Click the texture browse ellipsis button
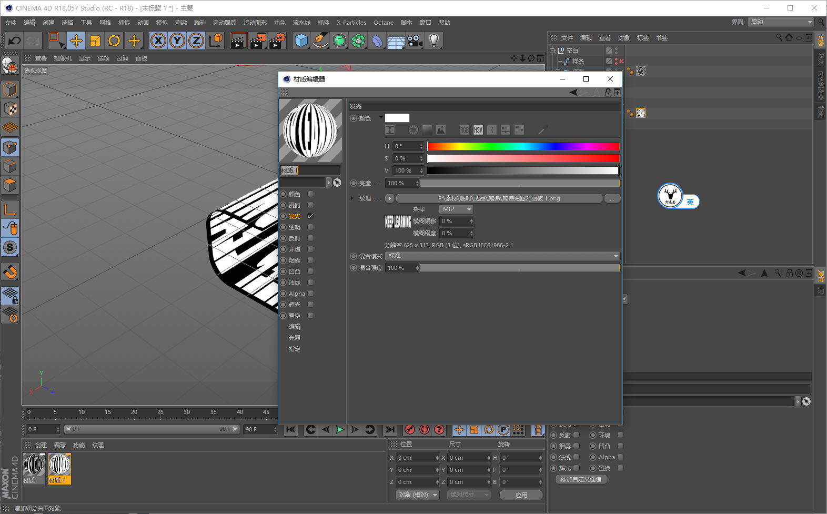This screenshot has width=827, height=514. tap(612, 198)
